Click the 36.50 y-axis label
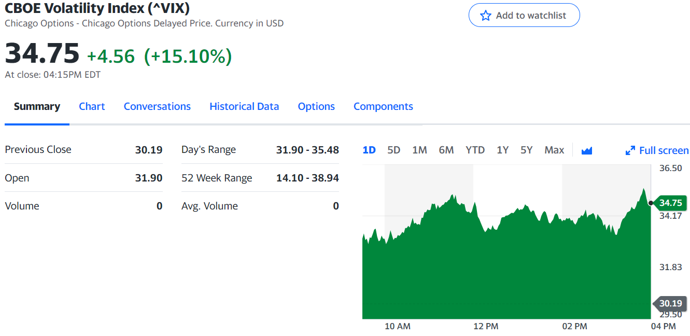 [670, 168]
